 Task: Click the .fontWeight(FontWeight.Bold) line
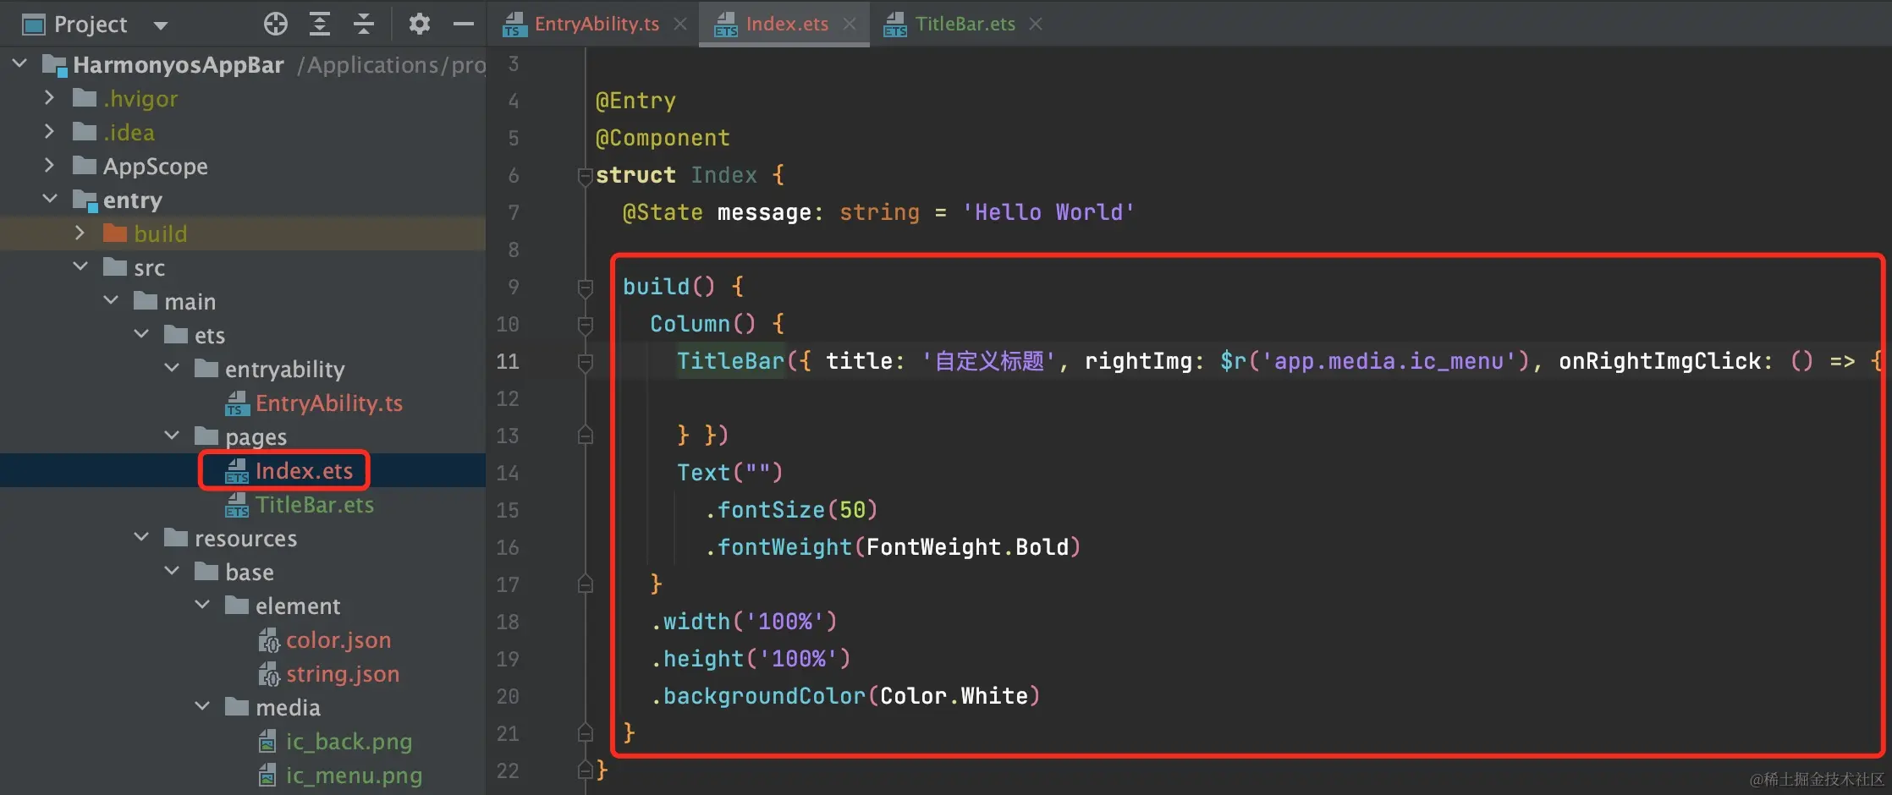(x=894, y=547)
